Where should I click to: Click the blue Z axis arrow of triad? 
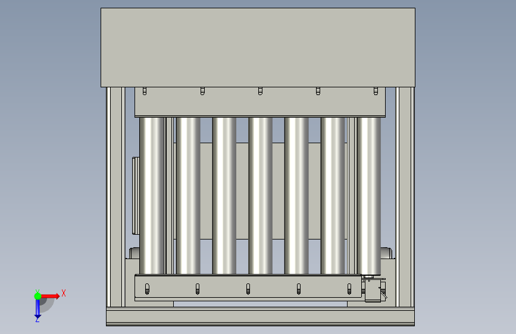(37, 309)
